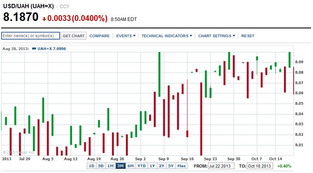Image resolution: width=313 pixels, height=173 pixels.
Task: Switch to the 1Y range
Action: coord(152,166)
